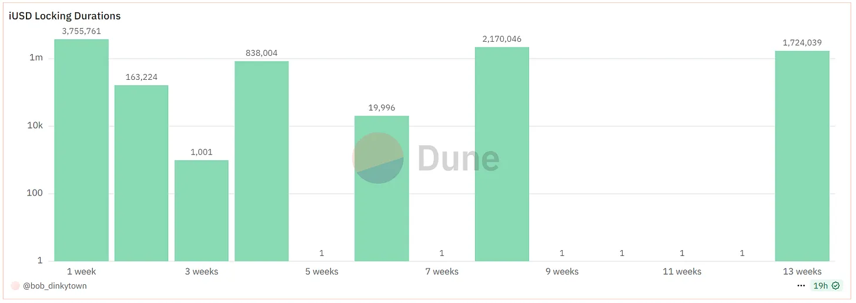Click the bar showing 838,004
The width and height of the screenshot is (856, 303).
[262, 161]
